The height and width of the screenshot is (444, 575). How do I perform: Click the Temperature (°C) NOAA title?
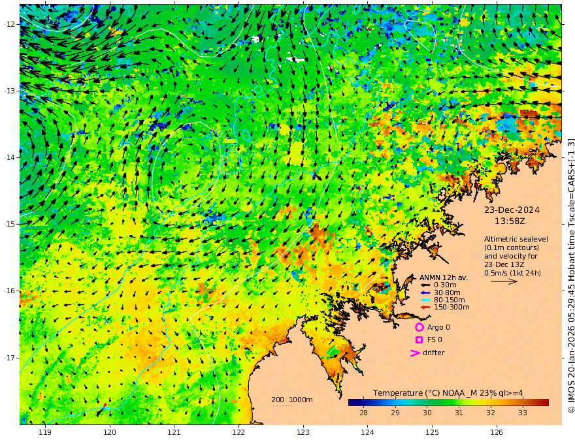[x=448, y=393]
